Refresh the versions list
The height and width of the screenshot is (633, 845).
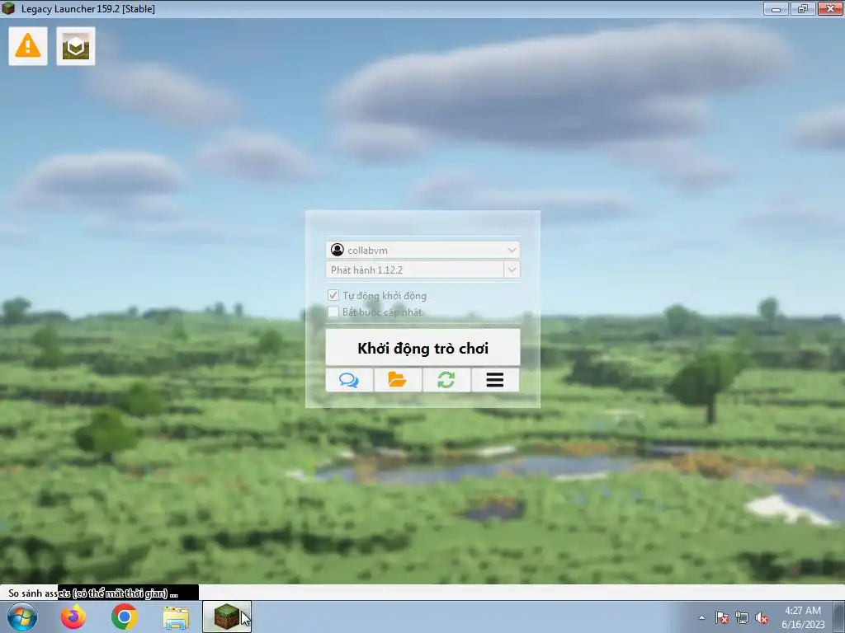pyautogui.click(x=446, y=380)
